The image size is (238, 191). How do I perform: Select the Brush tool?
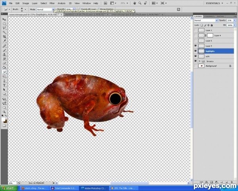(x=4, y=50)
